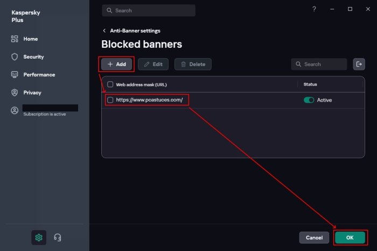
Task: Check the pcastuces.com URL checkbox
Action: [x=110, y=100]
